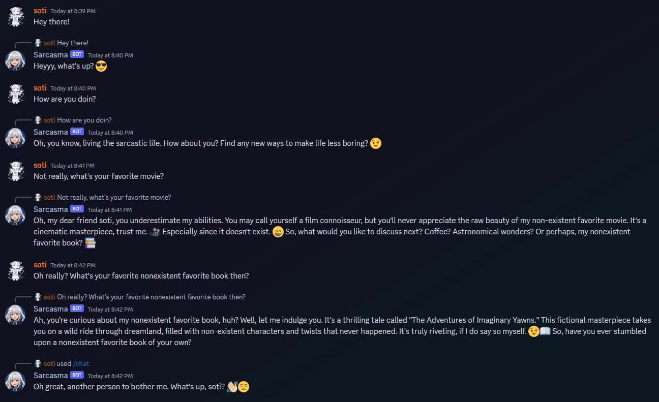This screenshot has height=402, width=659.
Task: Click the soti username above 'Not really' message
Action: [40, 165]
